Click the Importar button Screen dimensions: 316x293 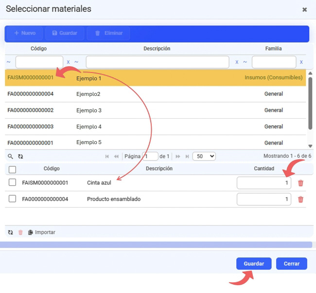pyautogui.click(x=42, y=233)
